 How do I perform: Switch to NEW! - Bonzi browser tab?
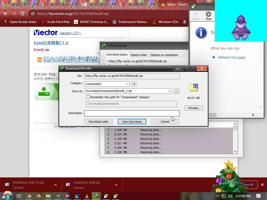[100, 4]
